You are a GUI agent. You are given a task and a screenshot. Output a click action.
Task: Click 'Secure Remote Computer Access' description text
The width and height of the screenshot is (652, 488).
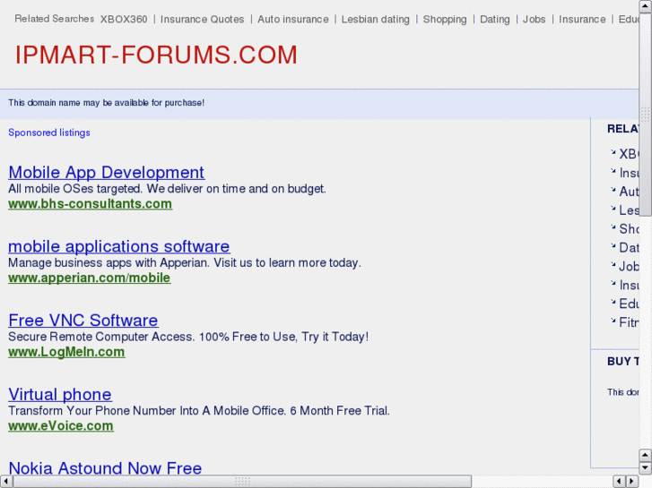[188, 337]
